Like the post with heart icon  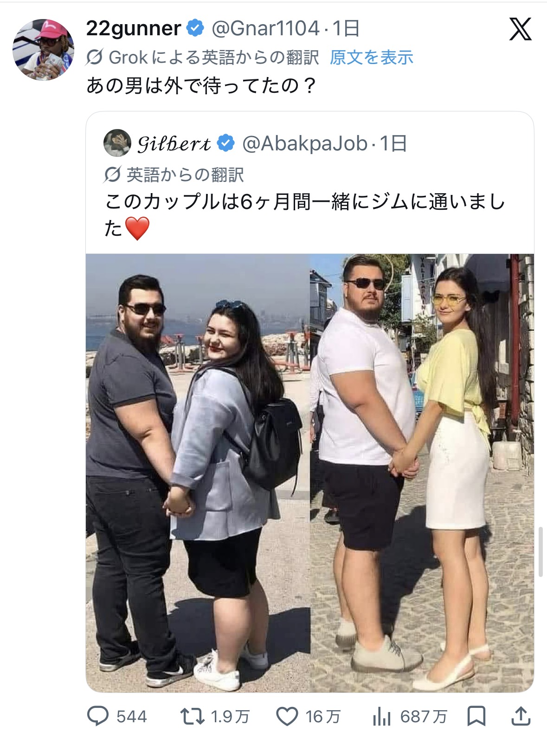point(287,716)
